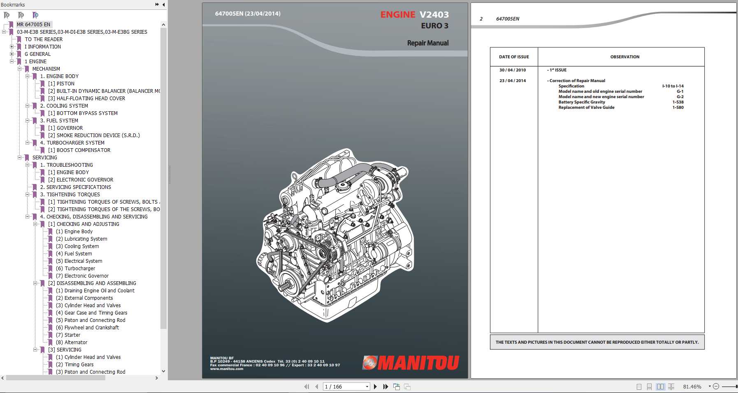Collapse the 2. COOLING SYSTEM node
The height and width of the screenshot is (393, 738).
(x=28, y=106)
